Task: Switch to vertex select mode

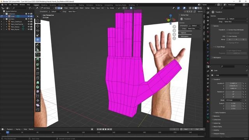Action: [x=56, y=8]
